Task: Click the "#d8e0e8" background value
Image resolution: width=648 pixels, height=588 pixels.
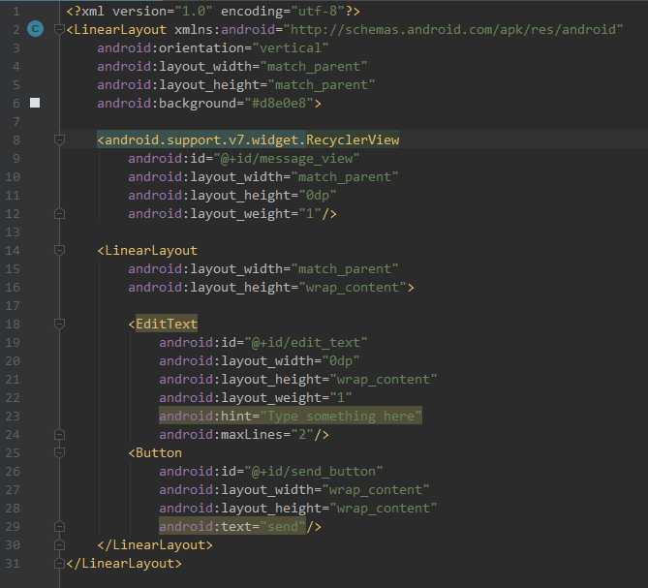Action: pyautogui.click(x=279, y=103)
